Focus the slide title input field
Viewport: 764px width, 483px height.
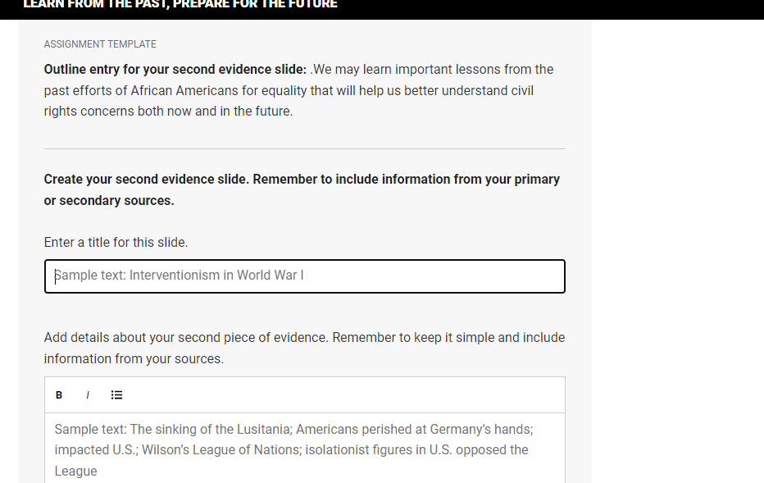tap(304, 276)
